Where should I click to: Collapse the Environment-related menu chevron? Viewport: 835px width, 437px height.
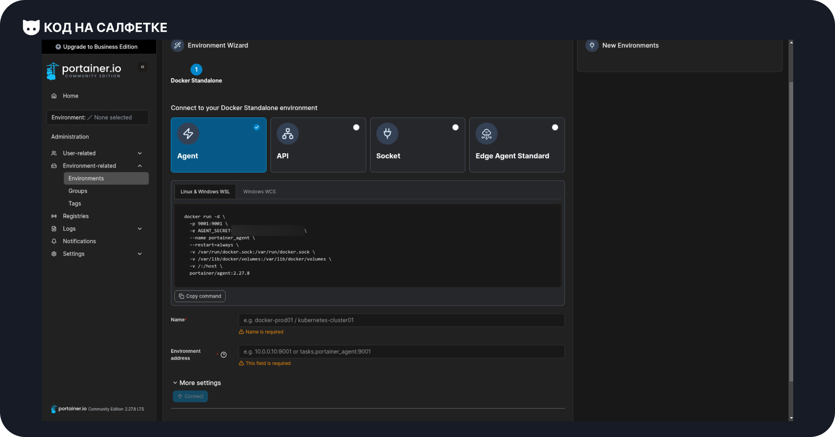point(140,166)
